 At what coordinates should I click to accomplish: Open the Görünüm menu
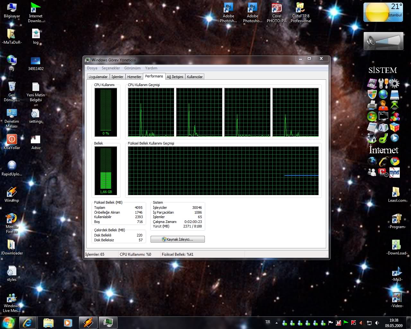point(132,68)
